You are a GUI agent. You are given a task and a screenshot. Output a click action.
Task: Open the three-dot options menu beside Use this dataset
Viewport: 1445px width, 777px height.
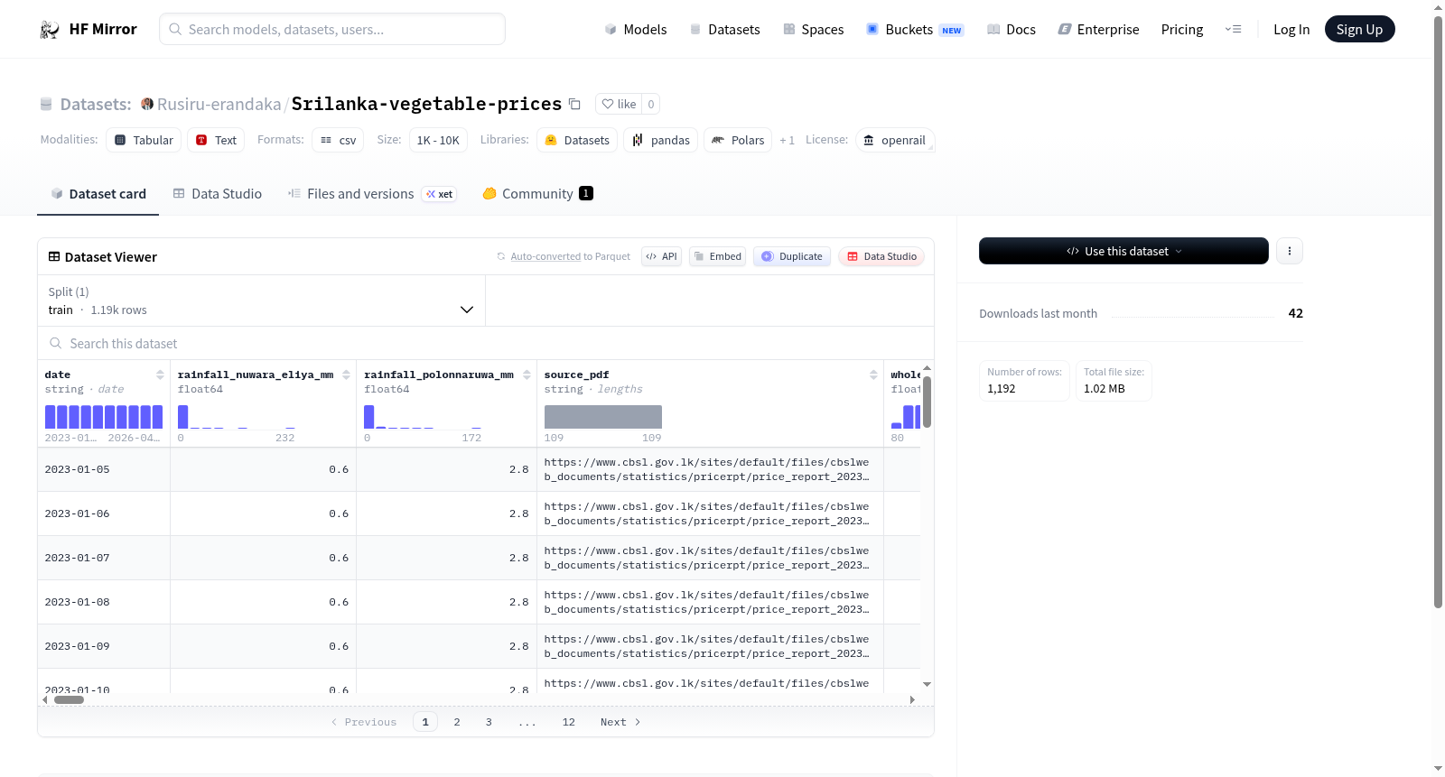[x=1290, y=251]
